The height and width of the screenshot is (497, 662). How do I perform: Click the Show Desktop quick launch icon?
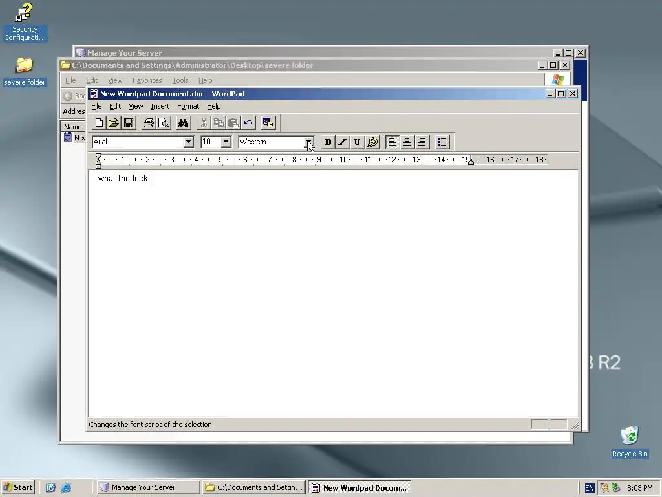tap(50, 488)
